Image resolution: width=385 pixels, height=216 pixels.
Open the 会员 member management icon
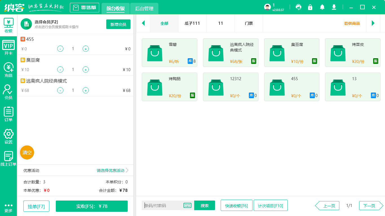click(x=8, y=91)
